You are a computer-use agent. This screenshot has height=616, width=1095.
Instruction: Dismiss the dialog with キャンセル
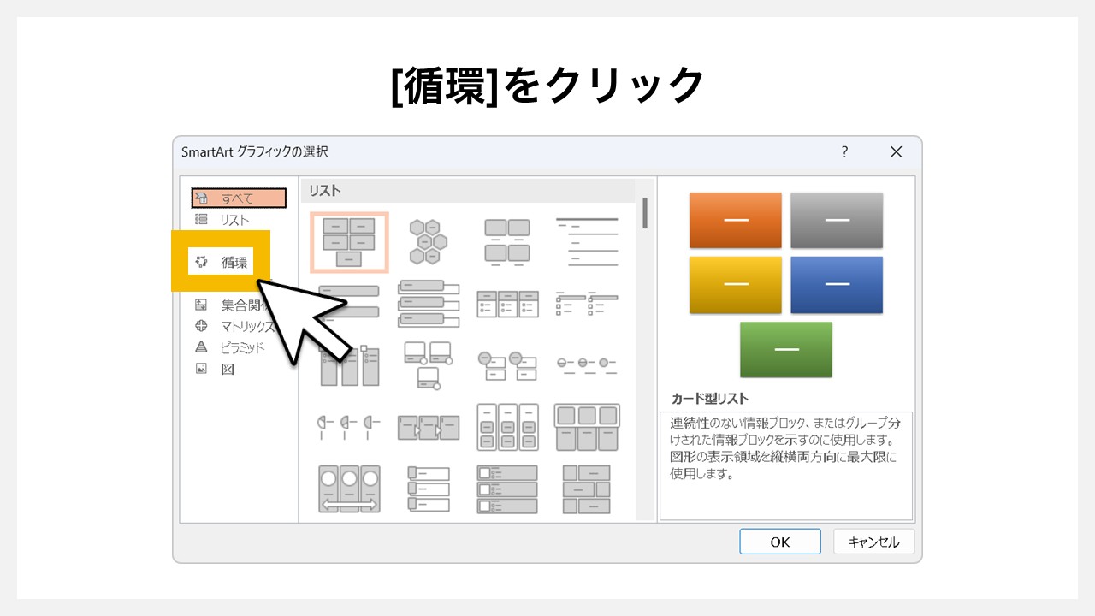coord(873,541)
